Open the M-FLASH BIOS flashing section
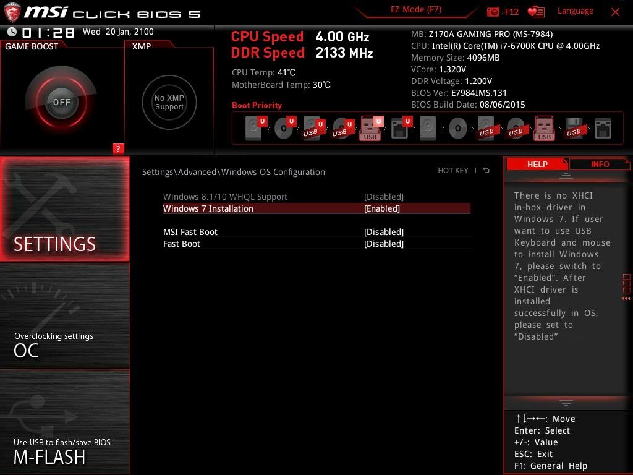This screenshot has height=475, width=633. [x=64, y=422]
